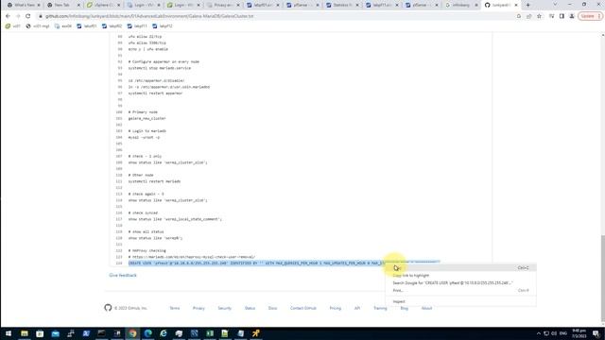This screenshot has width=605, height=340.
Task: Open the labpf02 bookmark
Action: [112, 26]
